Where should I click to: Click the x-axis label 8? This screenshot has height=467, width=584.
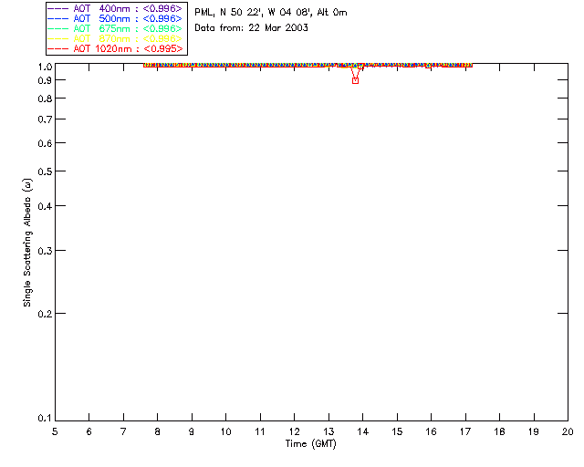[158, 432]
